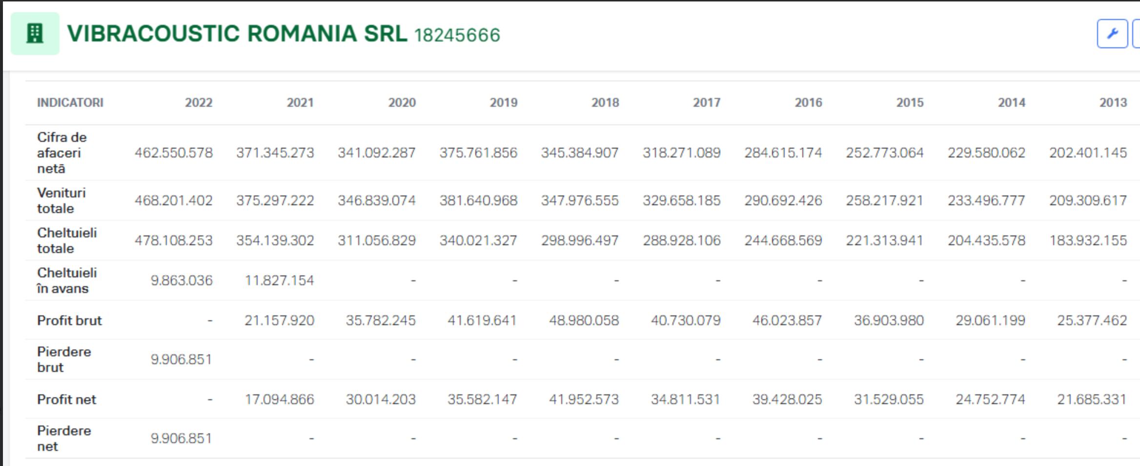1140x466 pixels.
Task: Select the Profit net row label
Action: pos(66,399)
